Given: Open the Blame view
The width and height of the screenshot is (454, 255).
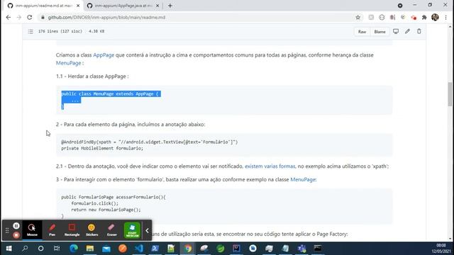Looking at the screenshot, I should click(x=380, y=31).
